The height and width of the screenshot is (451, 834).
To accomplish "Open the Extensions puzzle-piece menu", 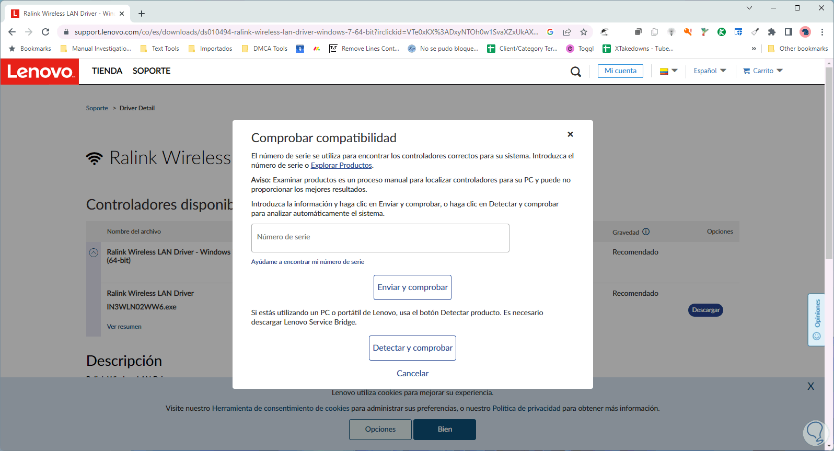I will point(772,32).
